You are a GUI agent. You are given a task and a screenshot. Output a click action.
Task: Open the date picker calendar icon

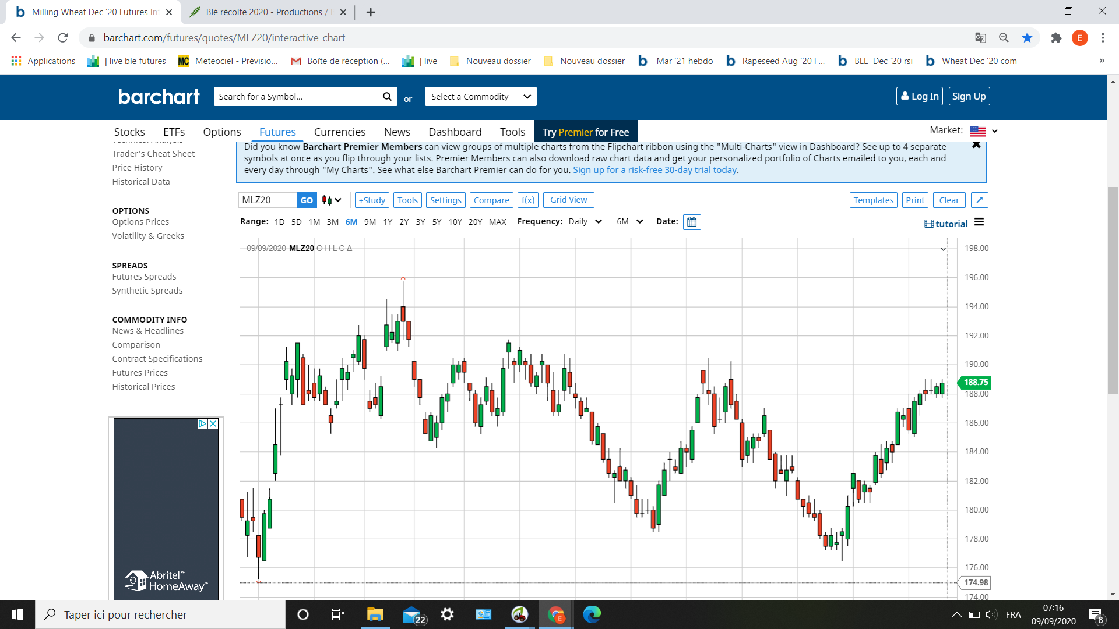[692, 222]
